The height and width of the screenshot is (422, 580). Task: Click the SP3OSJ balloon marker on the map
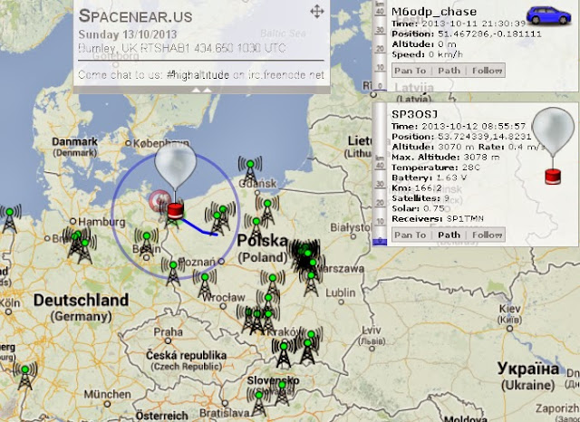175,167
